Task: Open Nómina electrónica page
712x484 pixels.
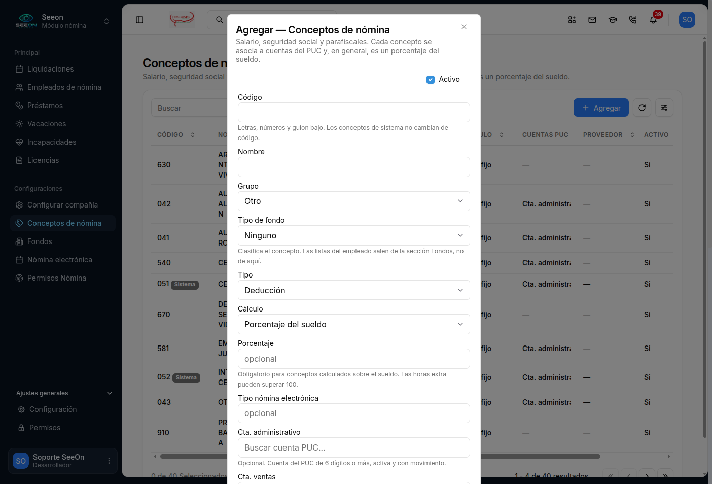Action: (63, 260)
